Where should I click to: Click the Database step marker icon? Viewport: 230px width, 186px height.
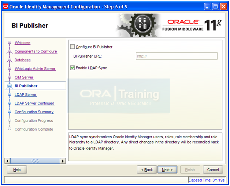pyautogui.click(x=10, y=60)
